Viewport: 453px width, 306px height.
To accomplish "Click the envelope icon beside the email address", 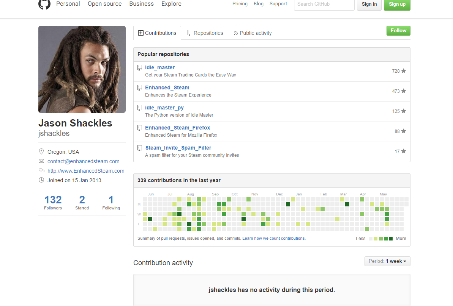I will click(x=41, y=161).
